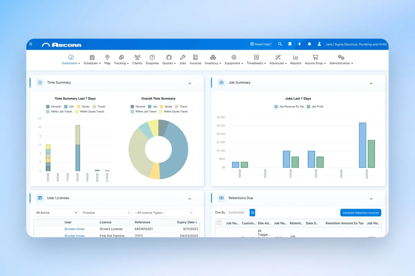Open the Equipment menu
Screen dimensions: 415x276
click(x=234, y=60)
